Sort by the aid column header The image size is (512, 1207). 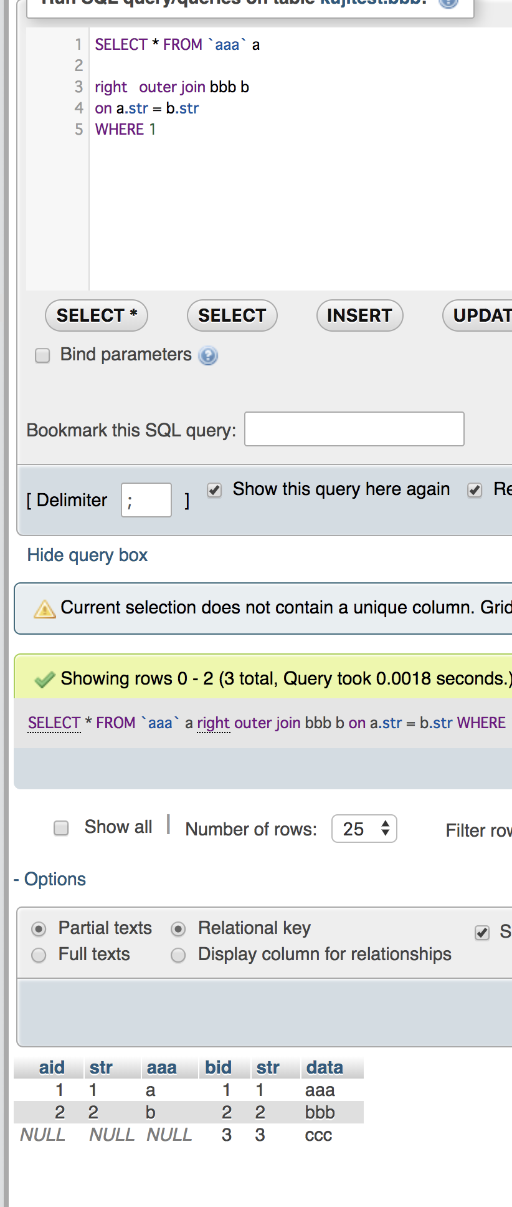pos(52,1067)
